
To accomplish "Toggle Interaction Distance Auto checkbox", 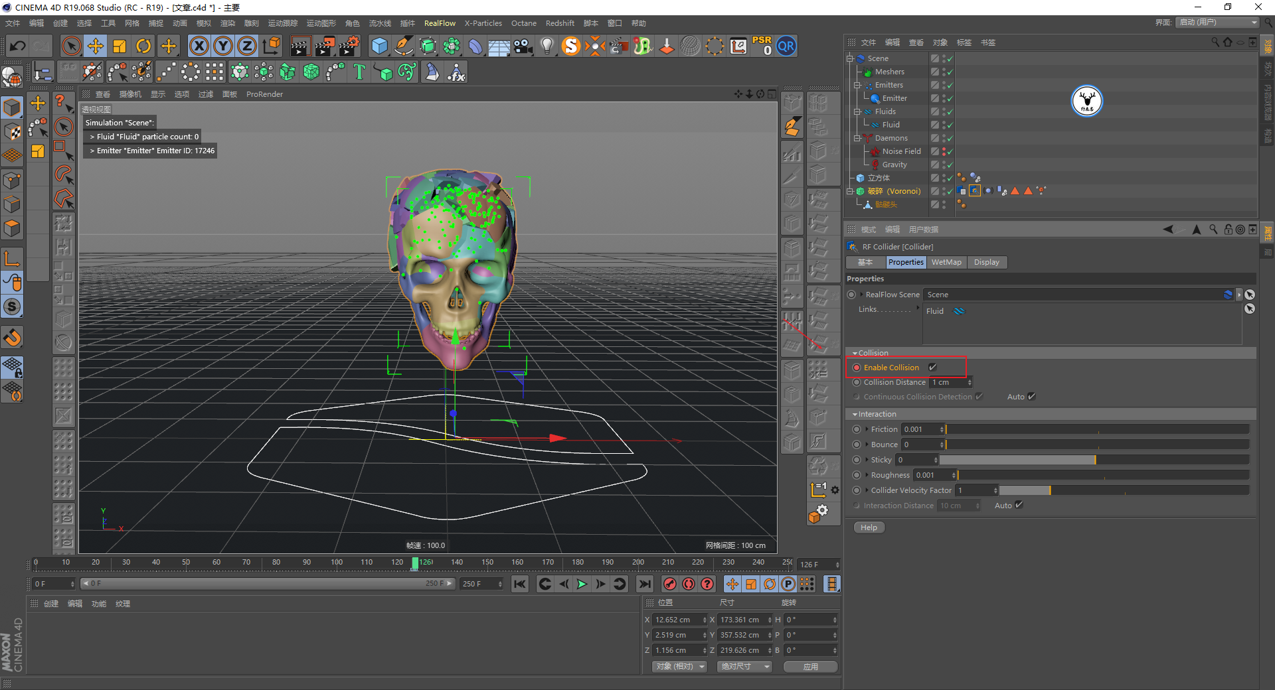I will pos(1019,506).
